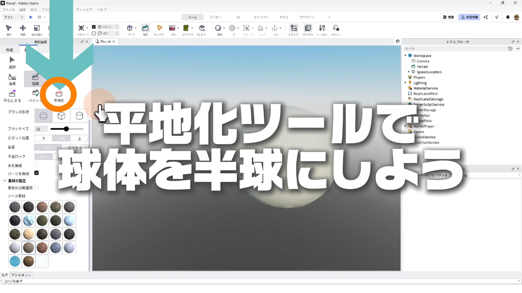Screen dimensions: 522x293
Task: Select the 海面 (Sea Level) terrain tool
Action: point(12,79)
